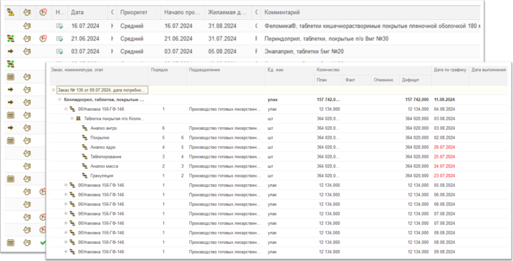Select the Грануляция stage row

[x=279, y=176]
